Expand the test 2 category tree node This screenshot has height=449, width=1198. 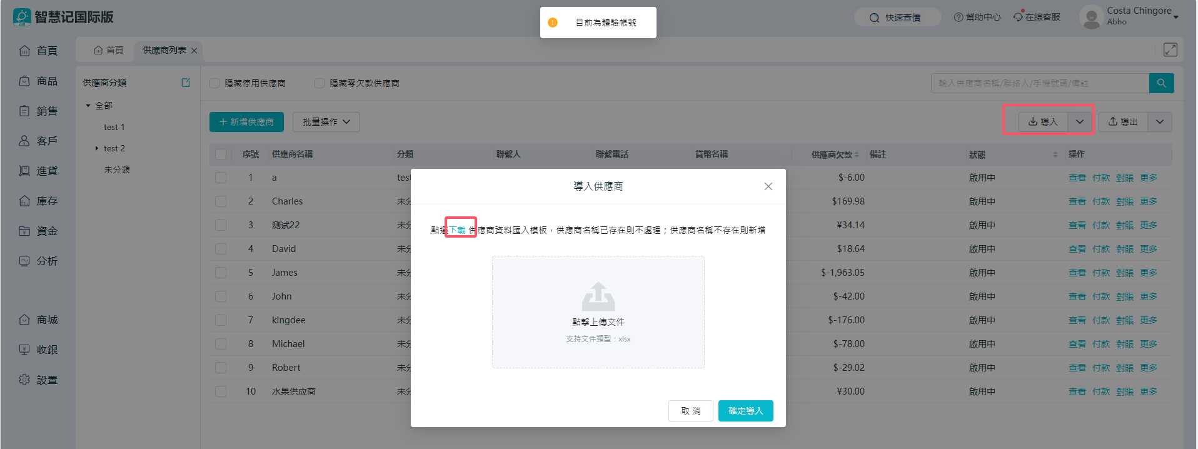pyautogui.click(x=96, y=148)
